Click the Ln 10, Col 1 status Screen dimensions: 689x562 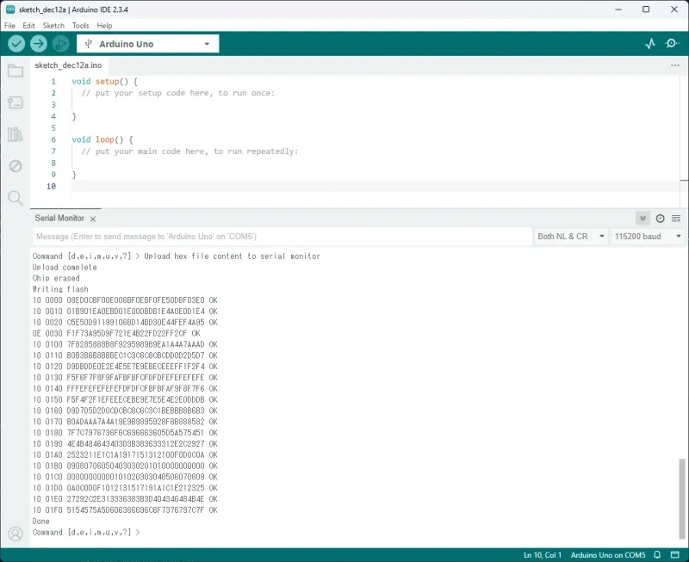(x=543, y=554)
